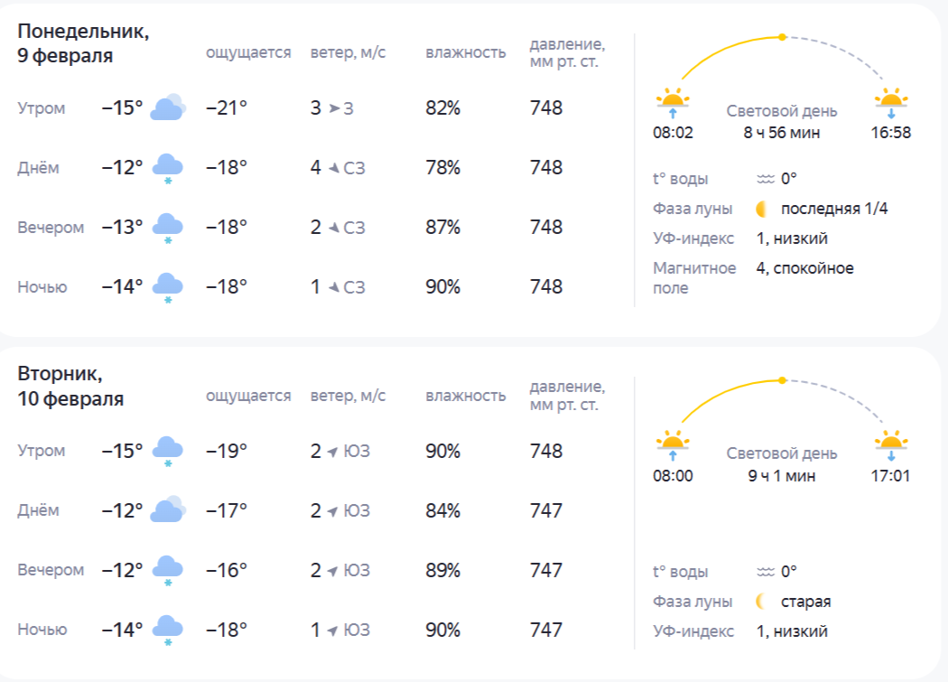The width and height of the screenshot is (948, 682).
Task: Click Tuesday daytime cloudy weather icon
Action: click(x=168, y=510)
